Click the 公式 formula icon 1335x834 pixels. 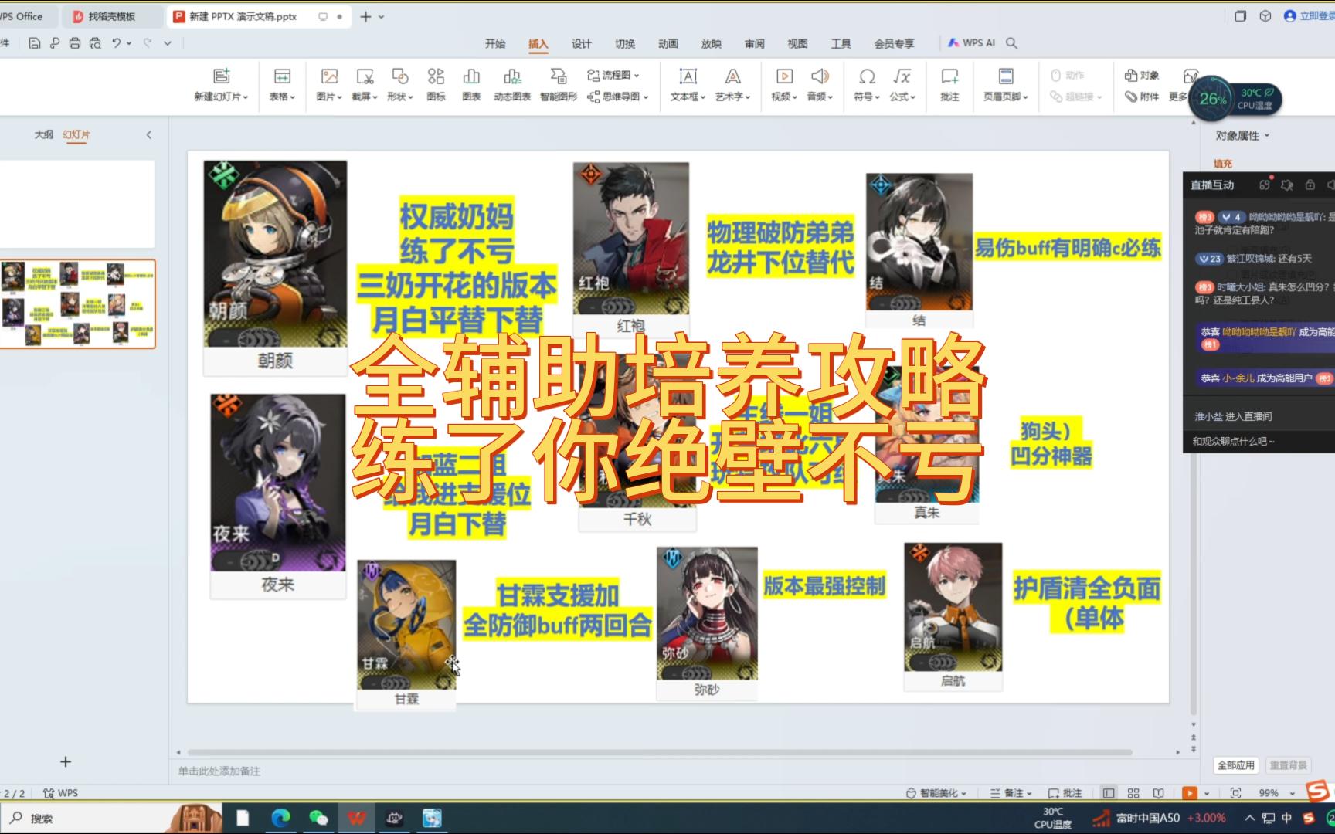click(x=902, y=76)
